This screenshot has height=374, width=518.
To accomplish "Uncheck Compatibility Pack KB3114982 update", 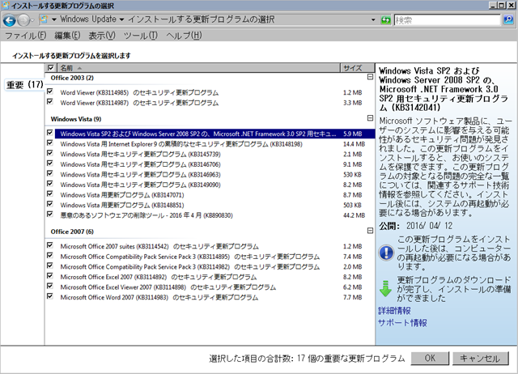I will click(x=50, y=266).
